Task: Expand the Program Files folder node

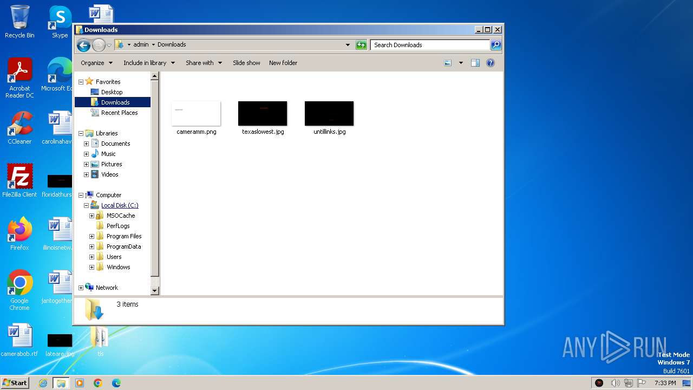Action: pyautogui.click(x=91, y=236)
